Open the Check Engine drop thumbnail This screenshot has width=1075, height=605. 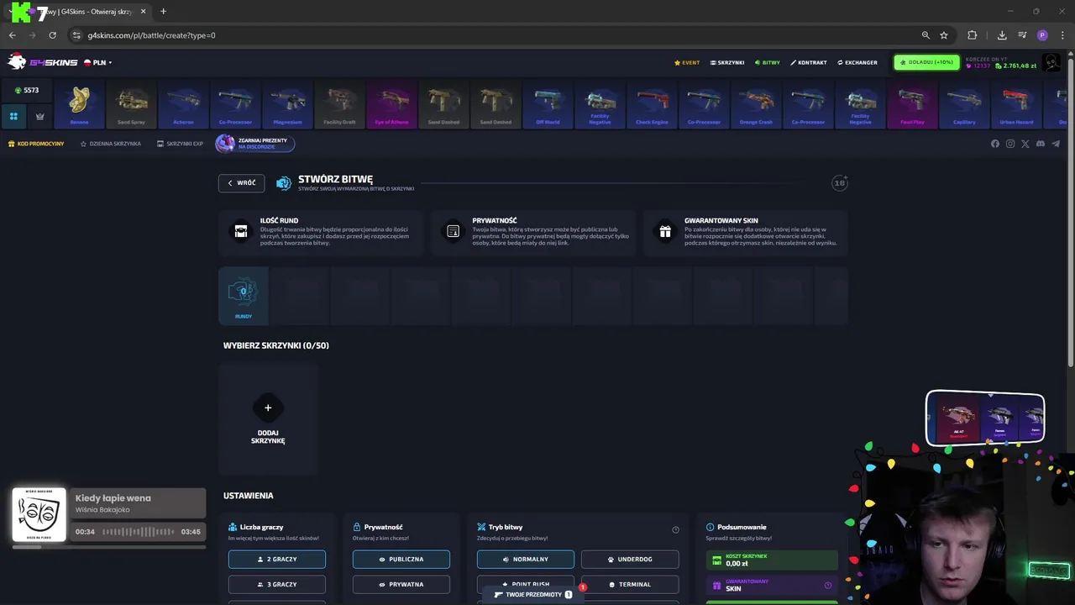pyautogui.click(x=652, y=104)
